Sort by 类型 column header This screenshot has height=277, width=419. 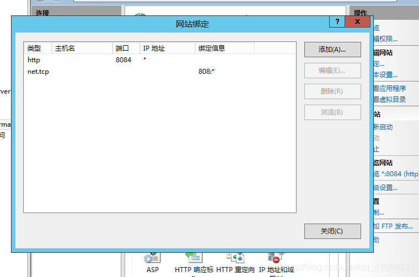[x=38, y=48]
